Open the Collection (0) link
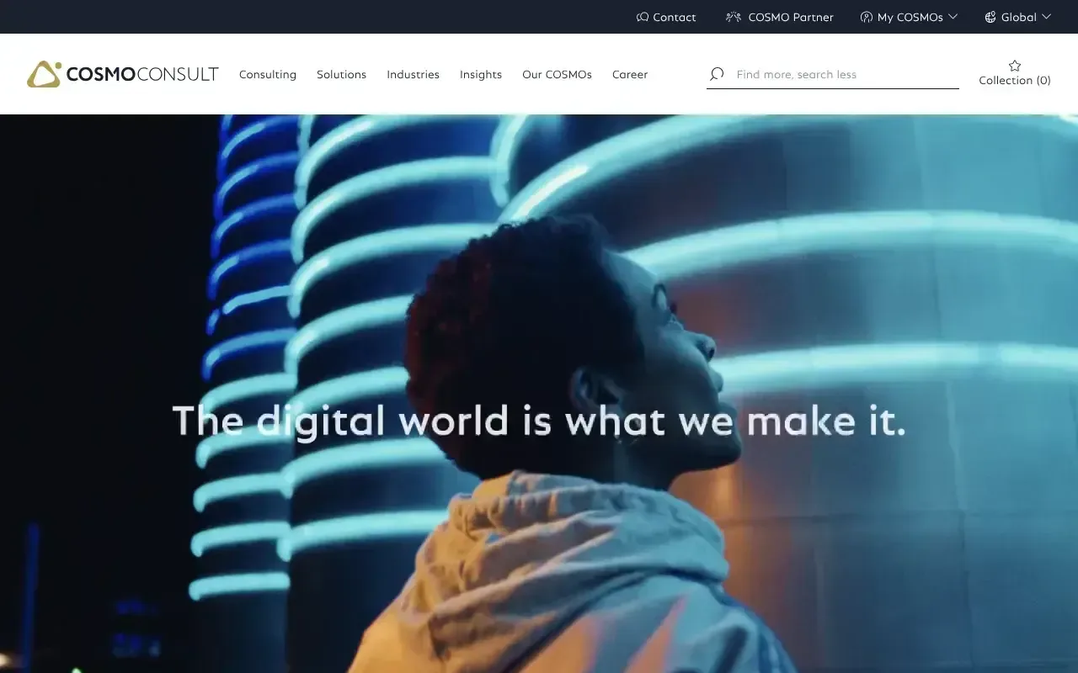The width and height of the screenshot is (1078, 673). pyautogui.click(x=1015, y=81)
